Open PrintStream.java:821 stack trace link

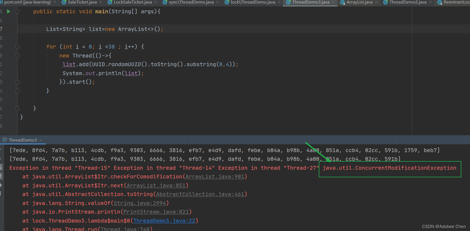pyautogui.click(x=156, y=212)
